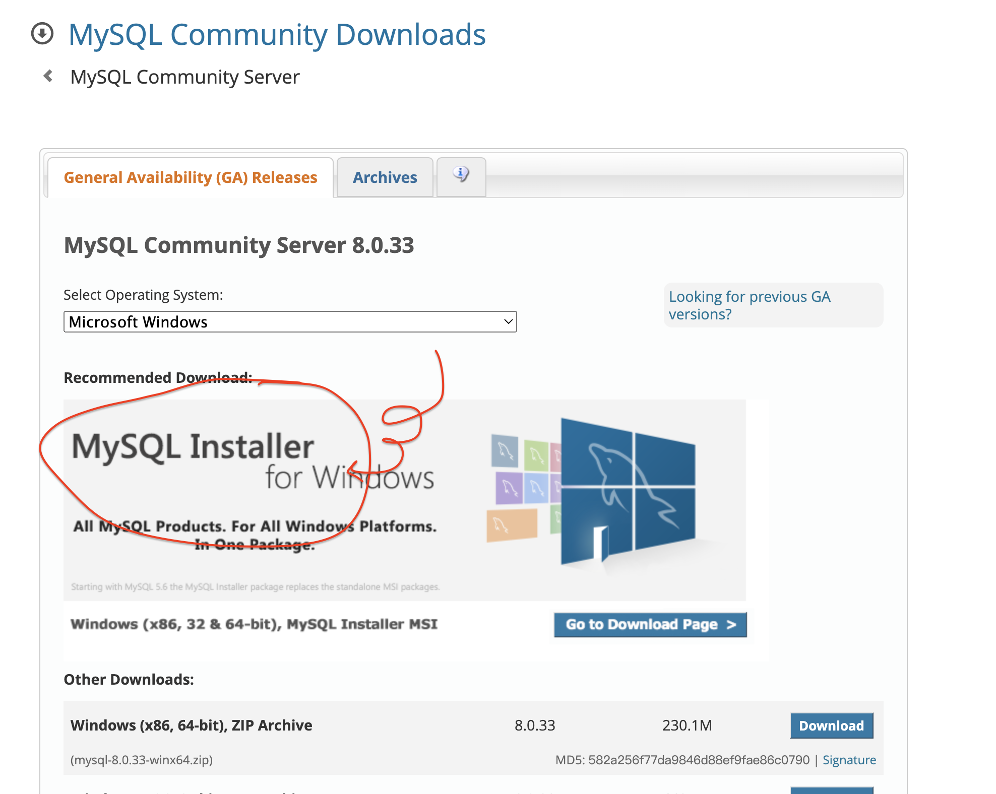Select General Availability (GA) Releases tab

[x=191, y=177]
